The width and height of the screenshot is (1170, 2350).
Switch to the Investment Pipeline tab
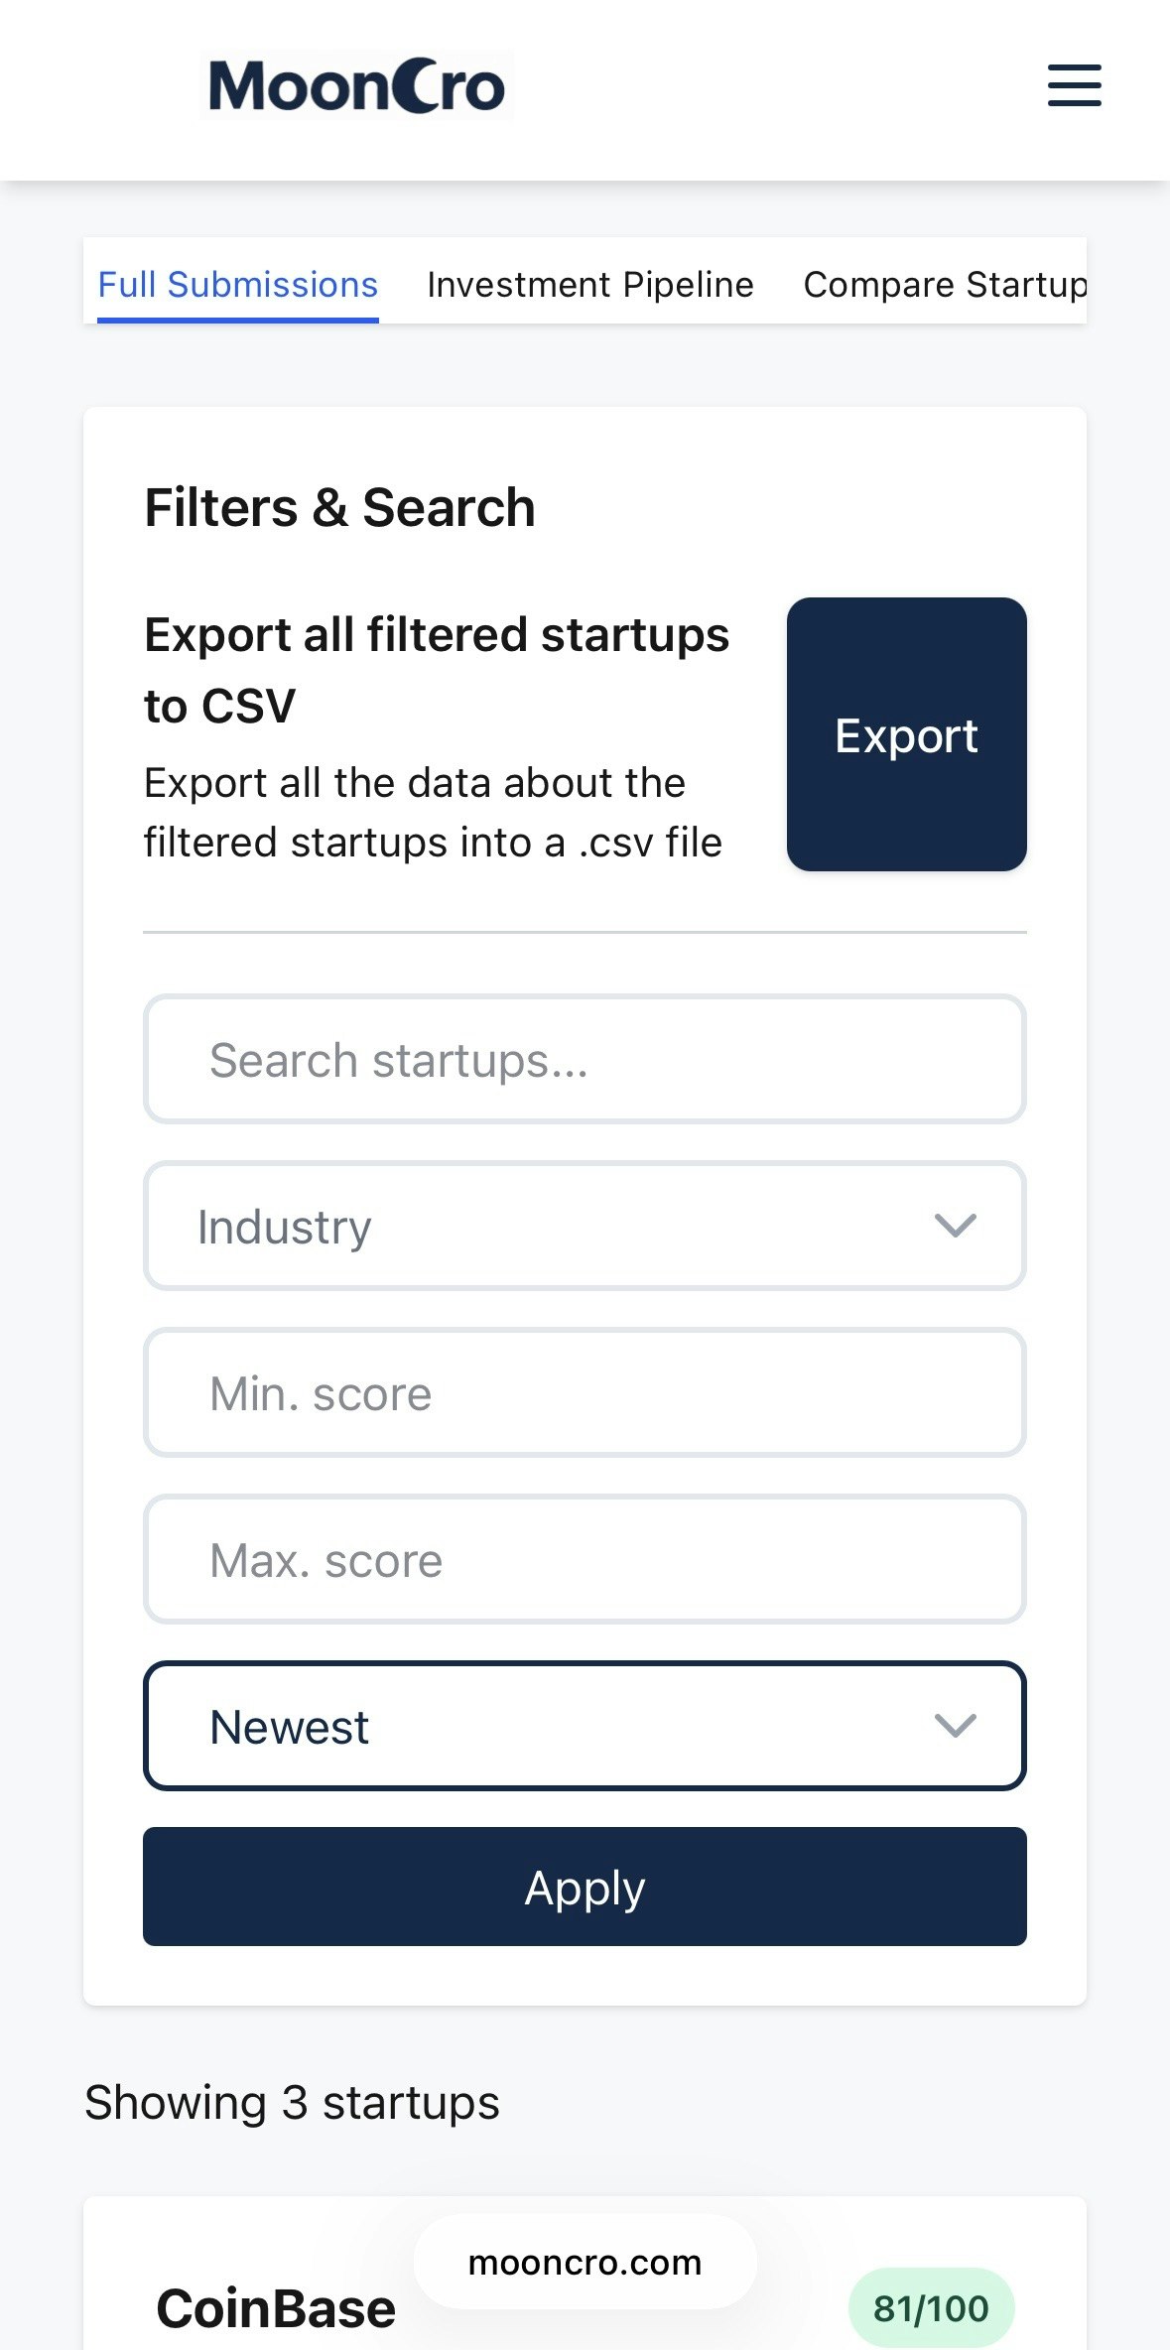pos(589,285)
